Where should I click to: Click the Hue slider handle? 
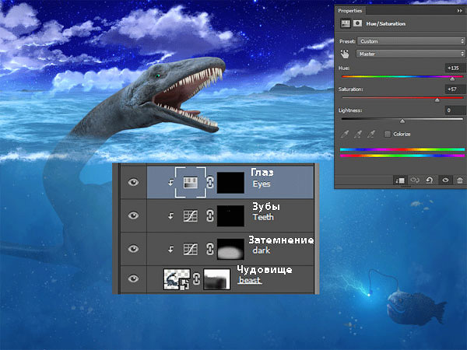point(452,79)
